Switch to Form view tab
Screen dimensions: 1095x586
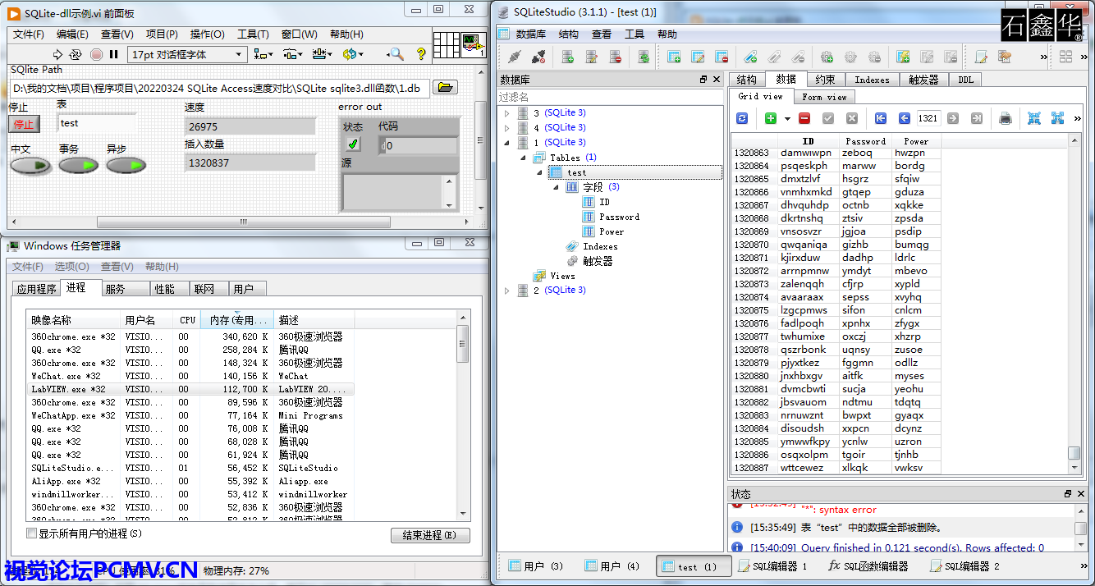pos(824,97)
